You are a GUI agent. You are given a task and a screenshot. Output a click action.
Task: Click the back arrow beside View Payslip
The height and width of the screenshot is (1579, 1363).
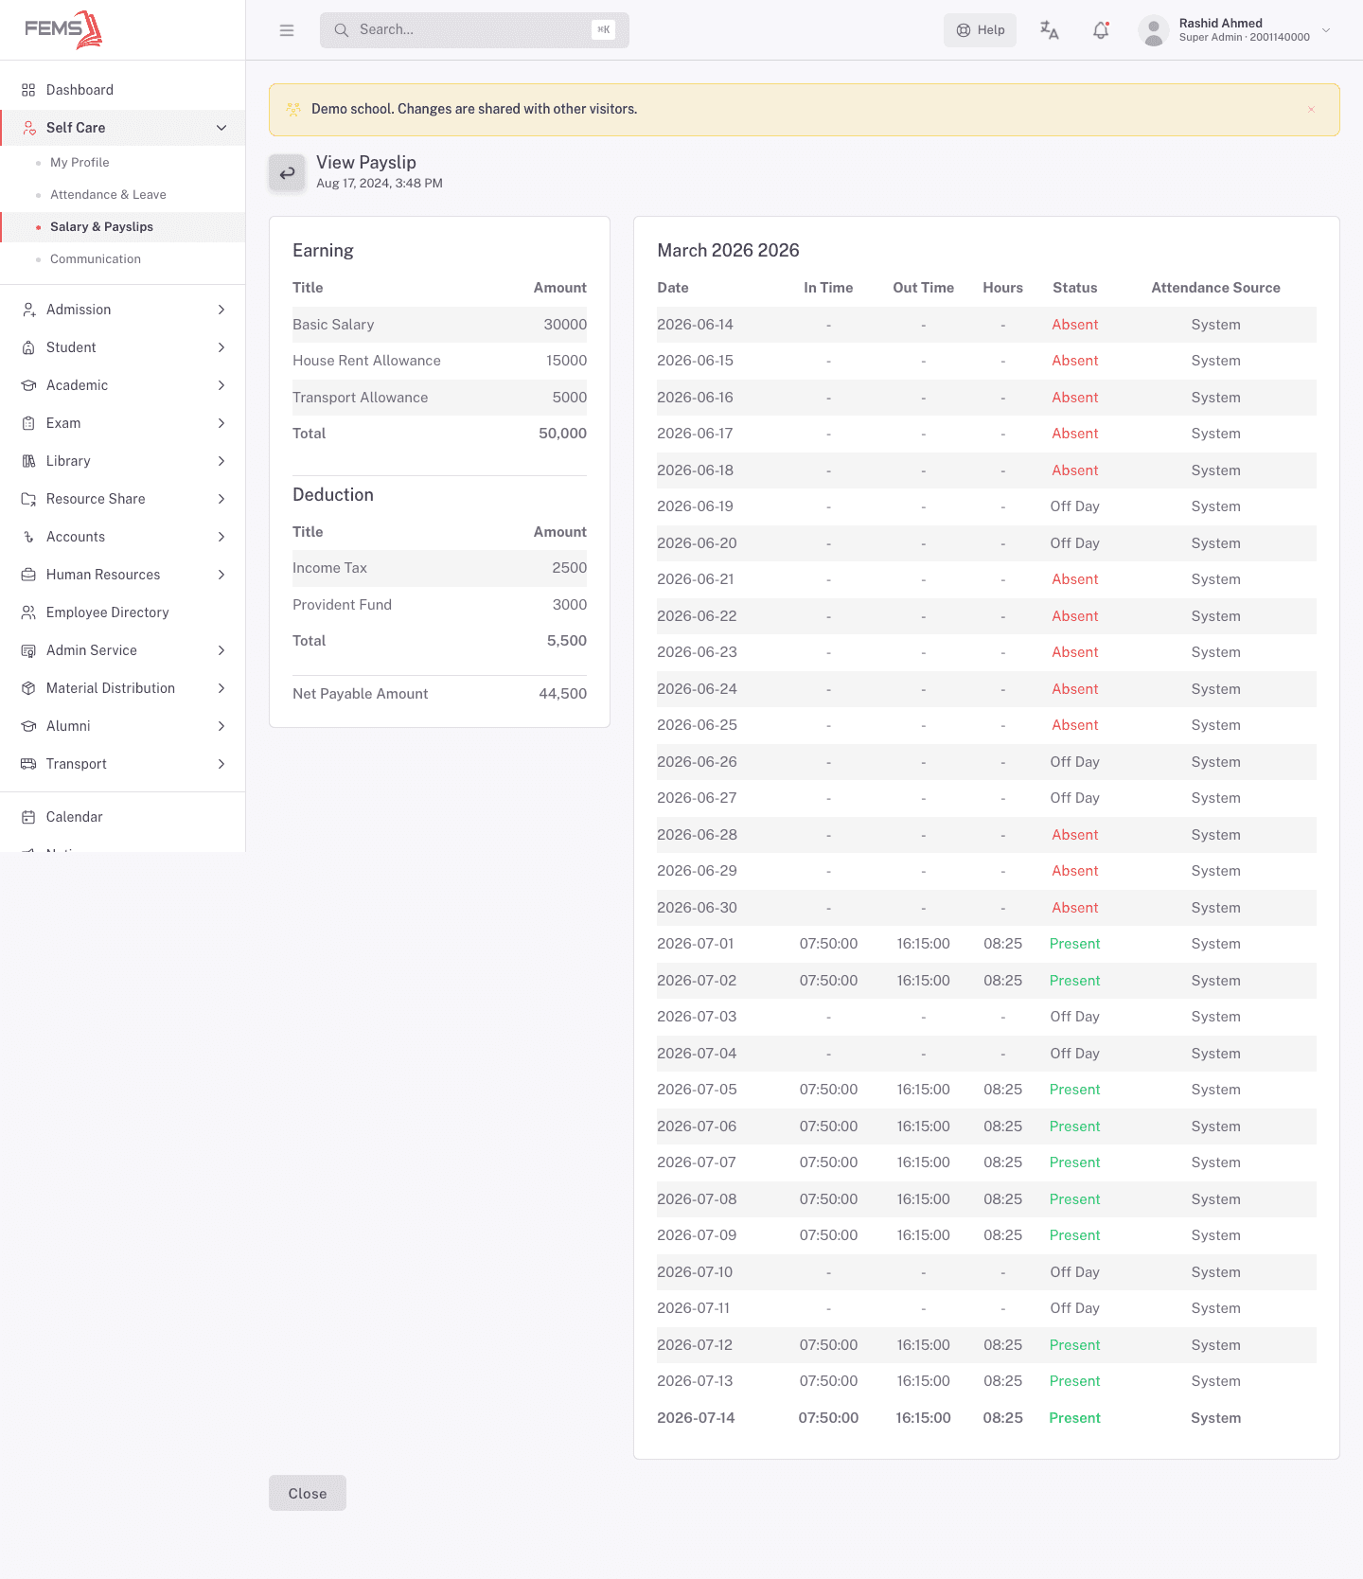point(287,173)
